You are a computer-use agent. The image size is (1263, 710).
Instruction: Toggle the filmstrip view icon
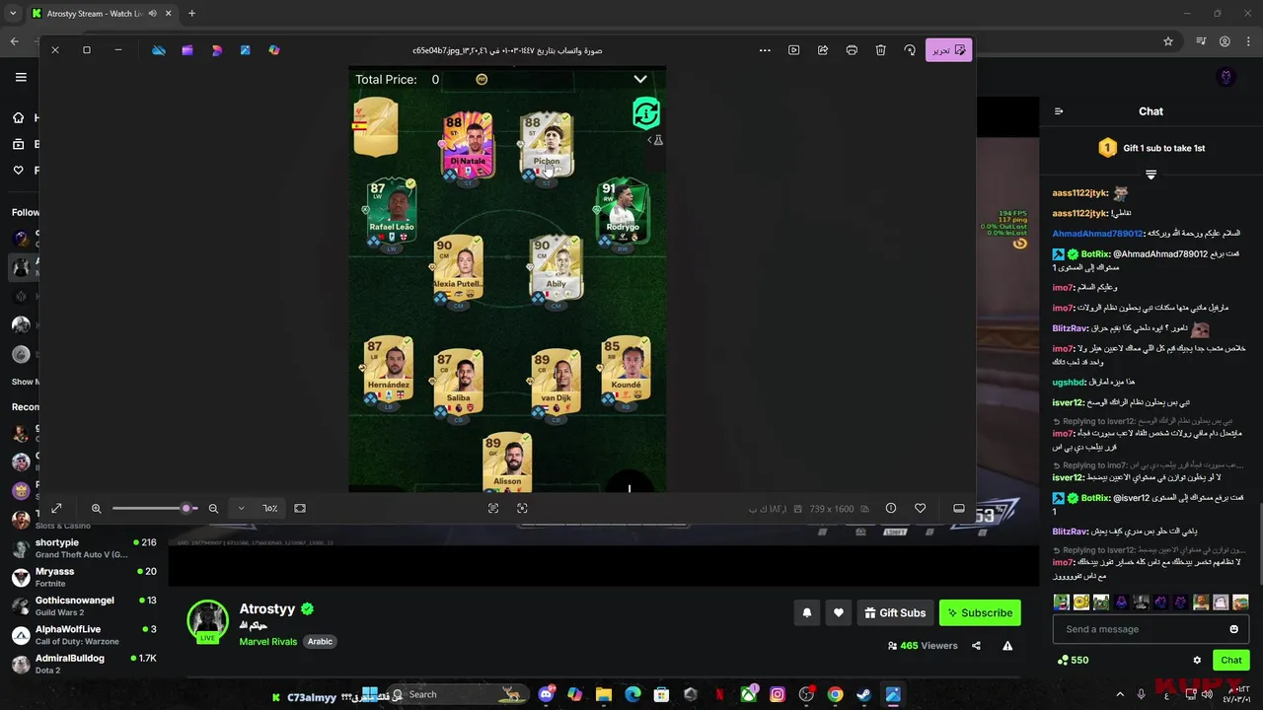958,508
